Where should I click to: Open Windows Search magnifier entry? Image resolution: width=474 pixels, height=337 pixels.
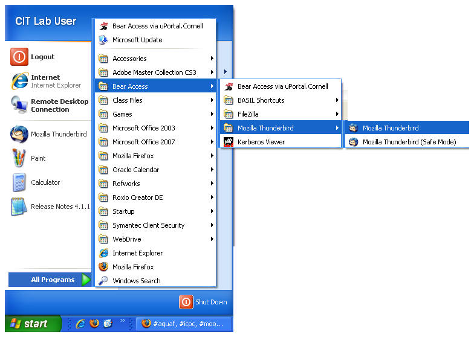(x=136, y=281)
